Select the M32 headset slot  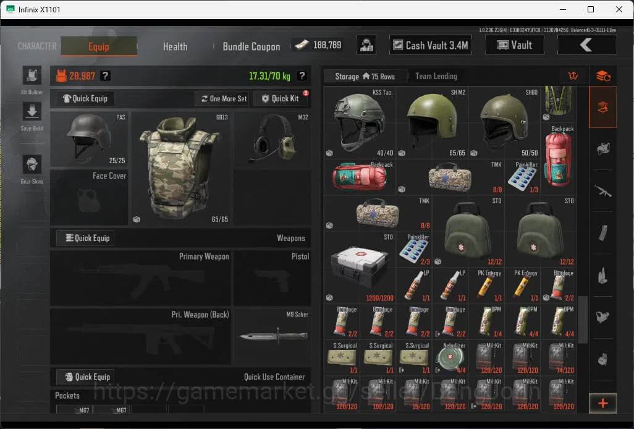(x=273, y=140)
